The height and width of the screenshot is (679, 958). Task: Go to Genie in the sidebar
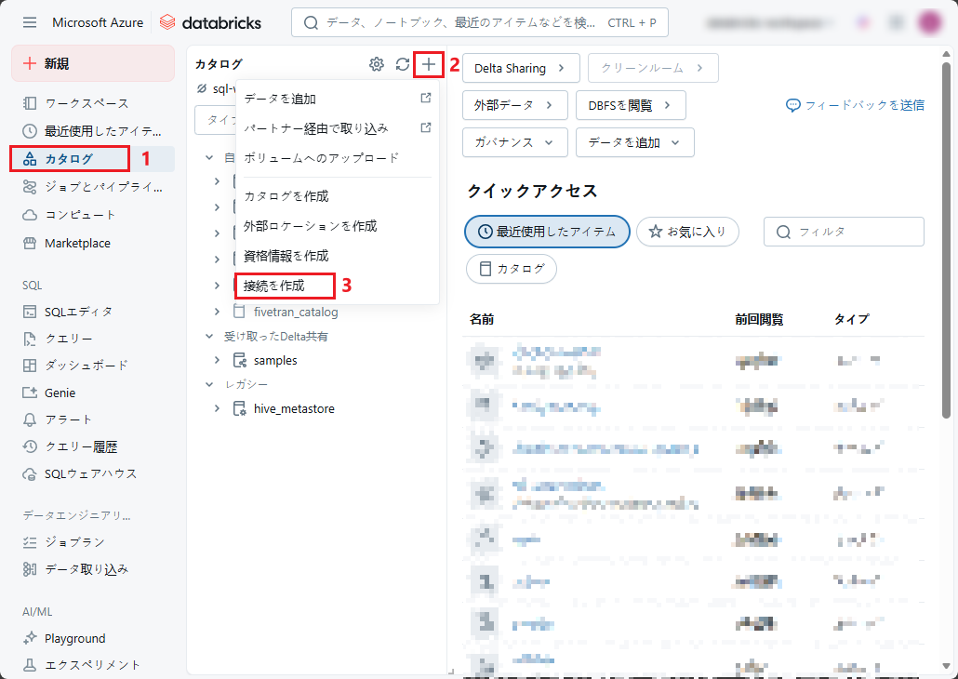(60, 393)
